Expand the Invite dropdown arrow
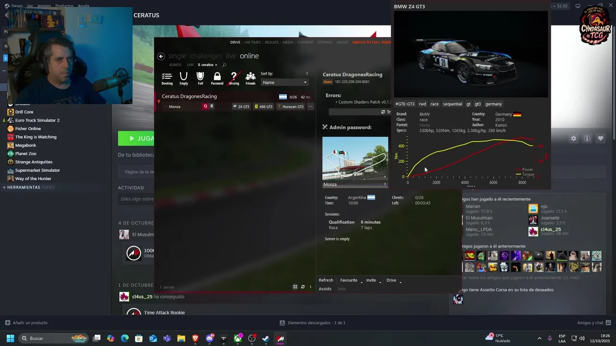Screen dimensions: 616x346 pos(380,282)
